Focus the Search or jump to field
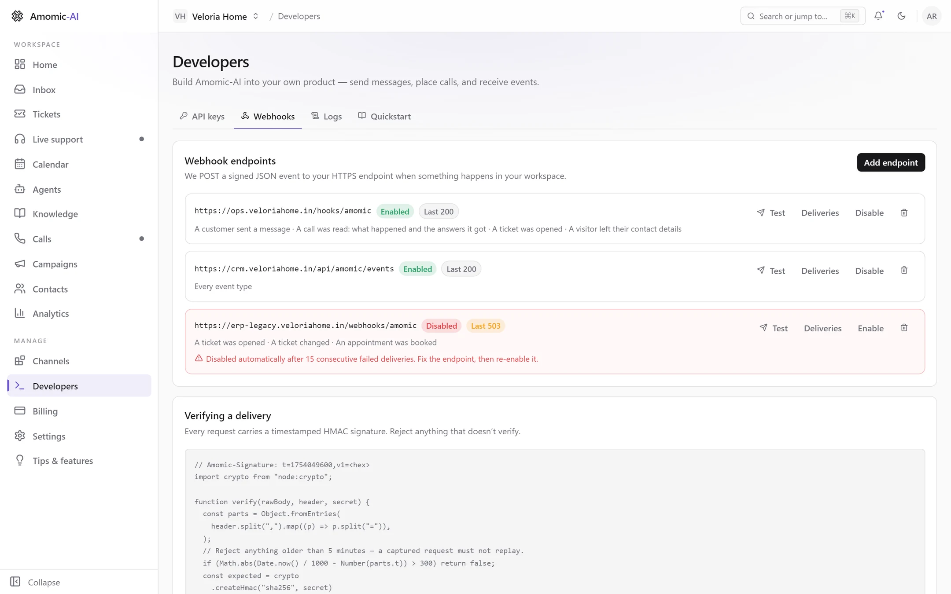The height and width of the screenshot is (594, 951). click(803, 16)
